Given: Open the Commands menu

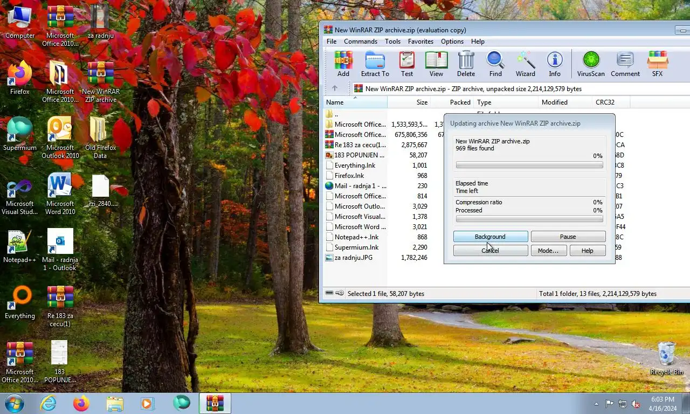Looking at the screenshot, I should [x=361, y=42].
